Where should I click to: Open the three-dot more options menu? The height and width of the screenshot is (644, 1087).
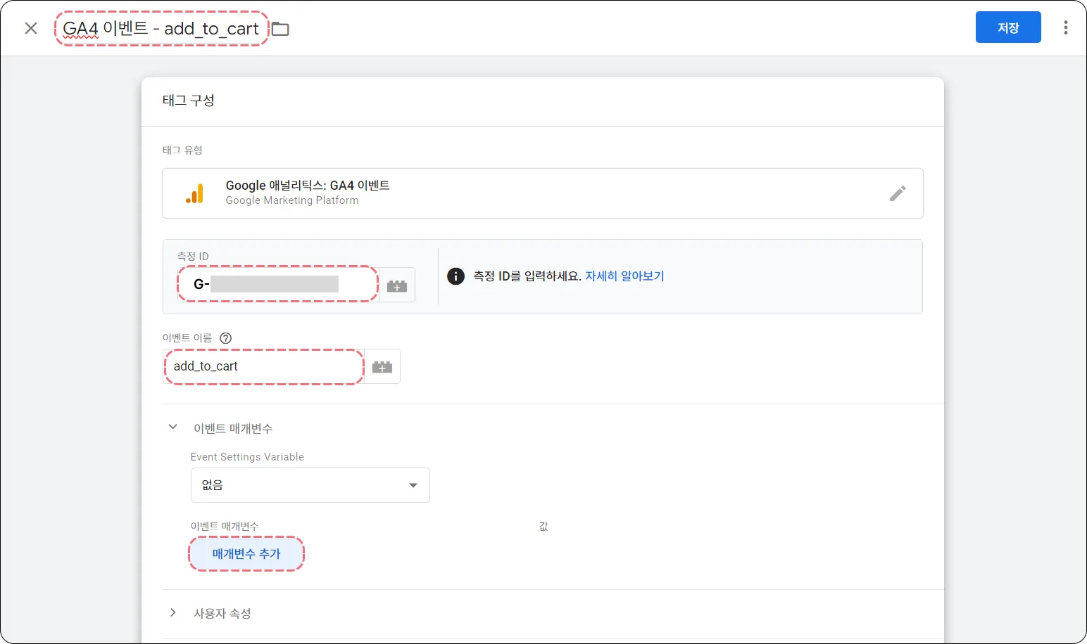[x=1065, y=27]
